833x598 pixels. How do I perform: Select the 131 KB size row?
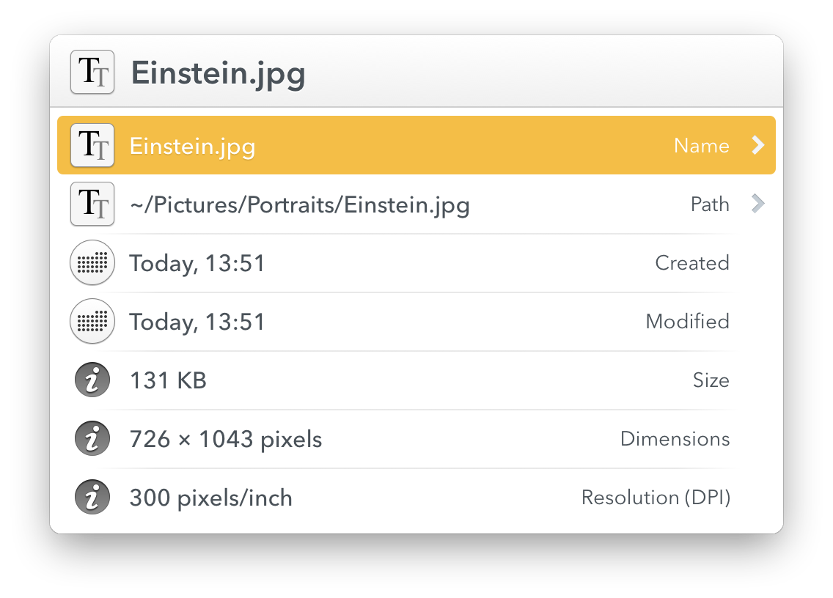416,380
